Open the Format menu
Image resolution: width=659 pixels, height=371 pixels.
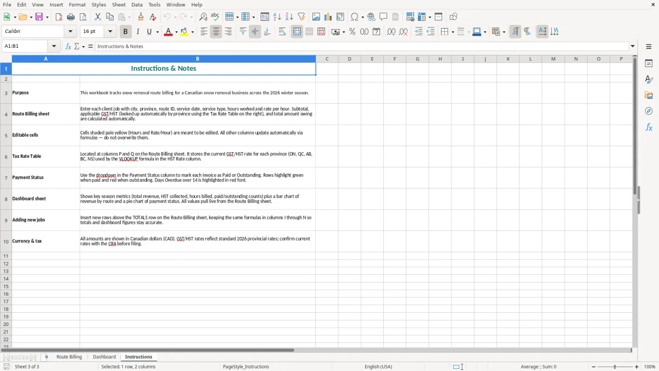[x=77, y=4]
